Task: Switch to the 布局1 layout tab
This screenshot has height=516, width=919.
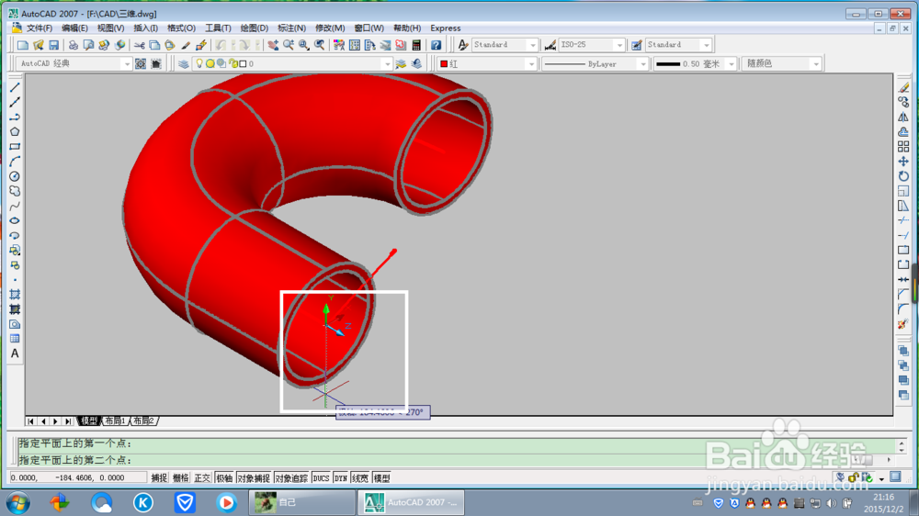Action: tap(116, 421)
